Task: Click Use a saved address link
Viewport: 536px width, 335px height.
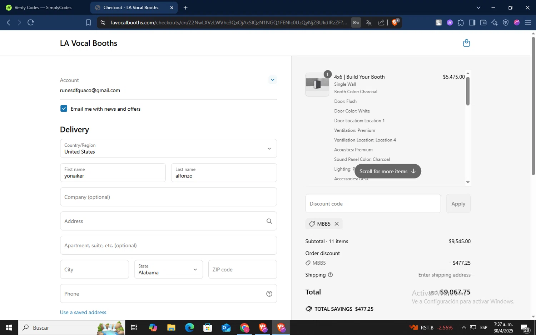Action: point(83,312)
